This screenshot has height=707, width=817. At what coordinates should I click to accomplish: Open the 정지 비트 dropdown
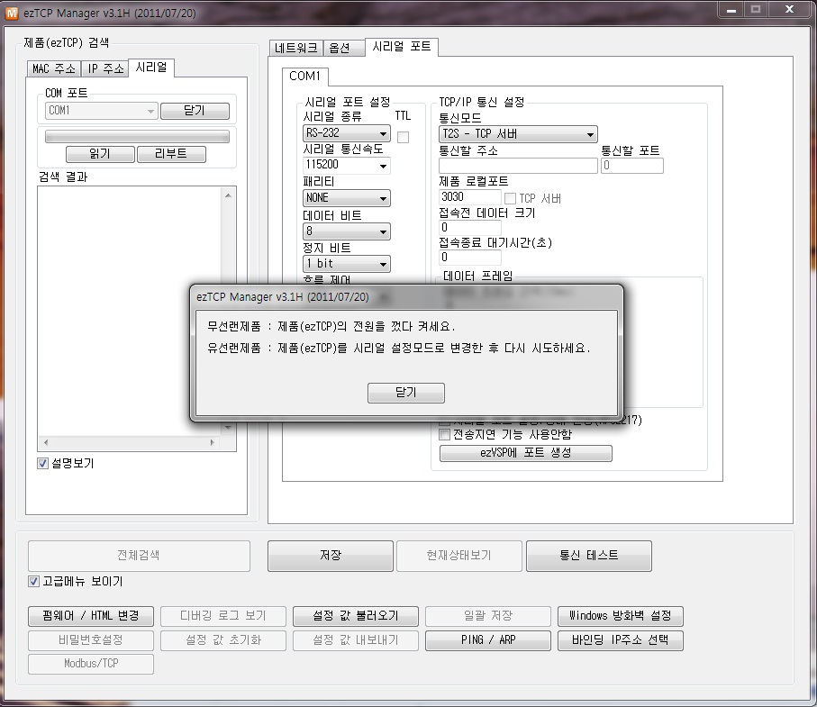(347, 264)
